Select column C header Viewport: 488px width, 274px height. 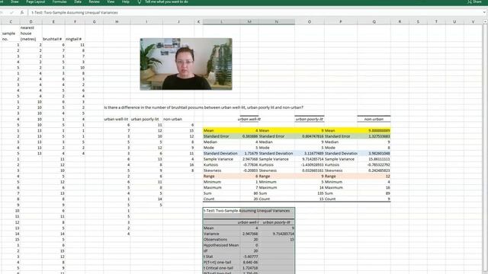[11, 22]
